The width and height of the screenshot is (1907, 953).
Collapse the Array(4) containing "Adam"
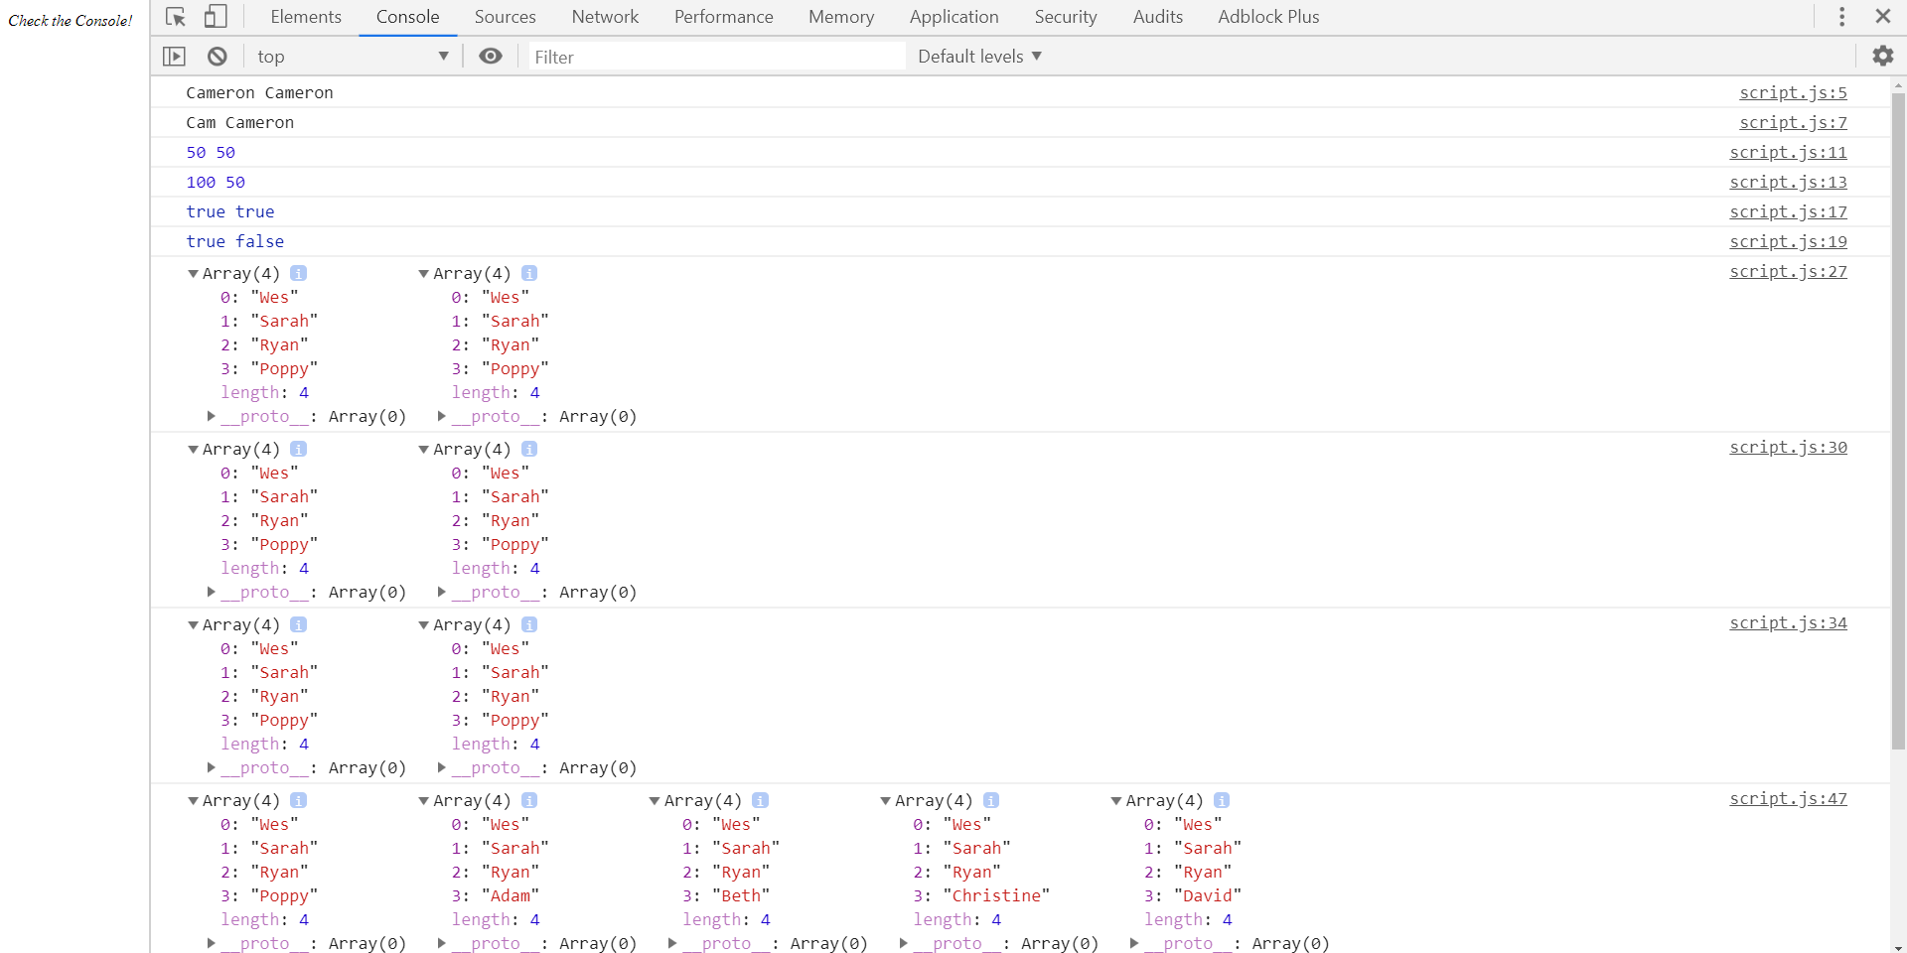[423, 800]
